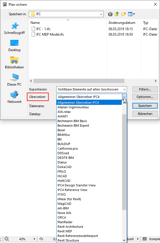Viewport: 160px width, 243px height.
Task: Click the translator list vertical scrollbar
Action: (124, 162)
